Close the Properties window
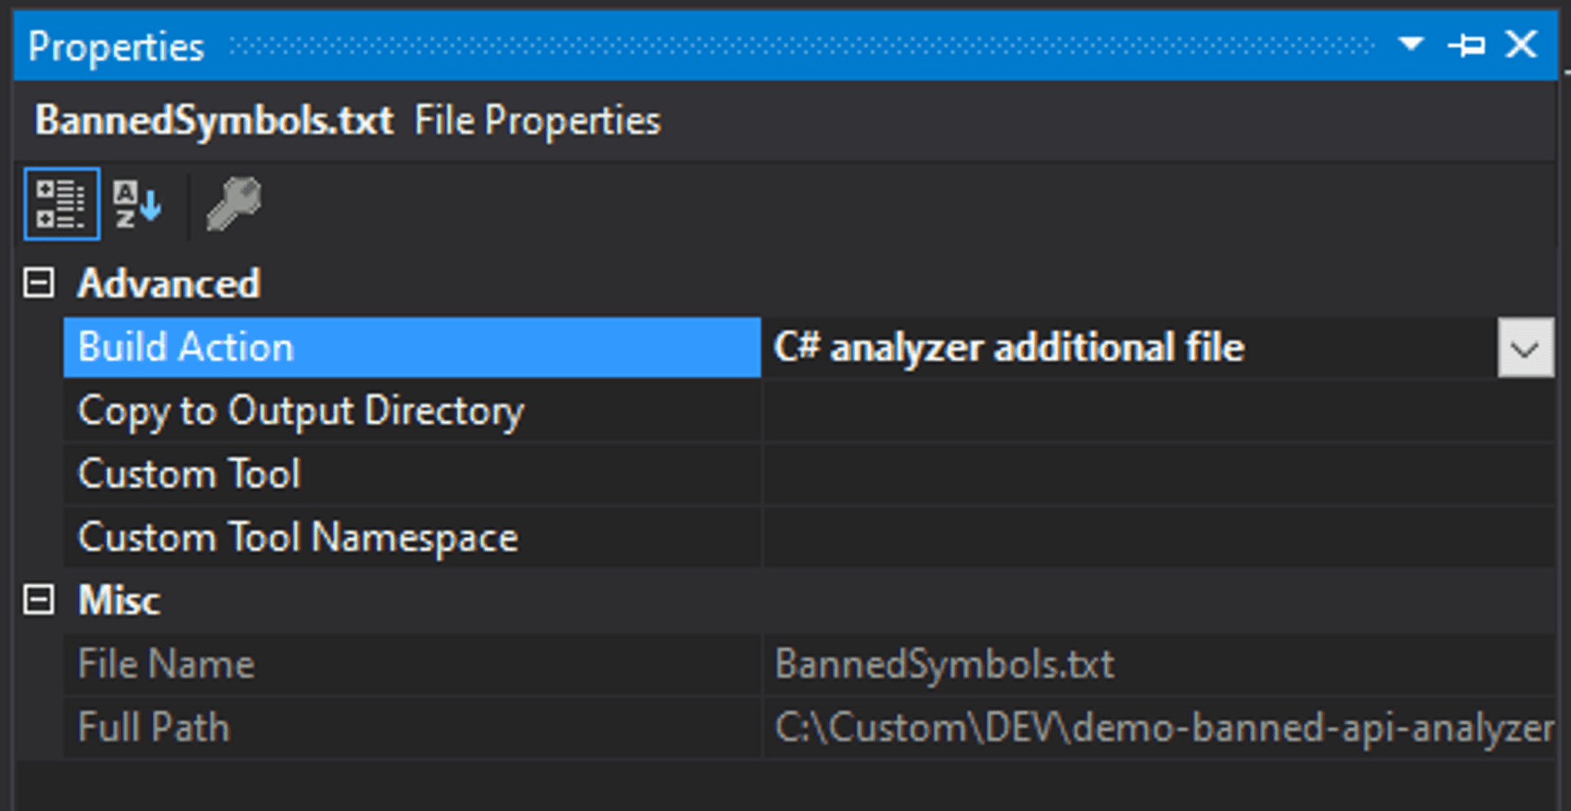 coord(1521,45)
